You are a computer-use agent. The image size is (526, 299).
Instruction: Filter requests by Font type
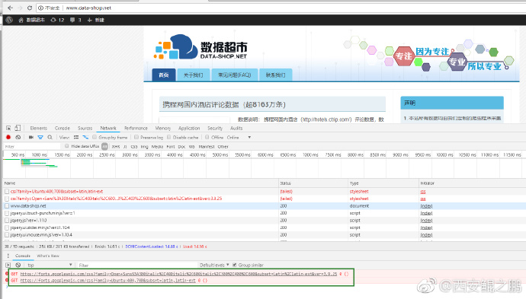(x=171, y=147)
